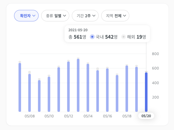The width and height of the screenshot is (174, 130).
Task: Click the 국내 blue legend dot
Action: [92, 37]
